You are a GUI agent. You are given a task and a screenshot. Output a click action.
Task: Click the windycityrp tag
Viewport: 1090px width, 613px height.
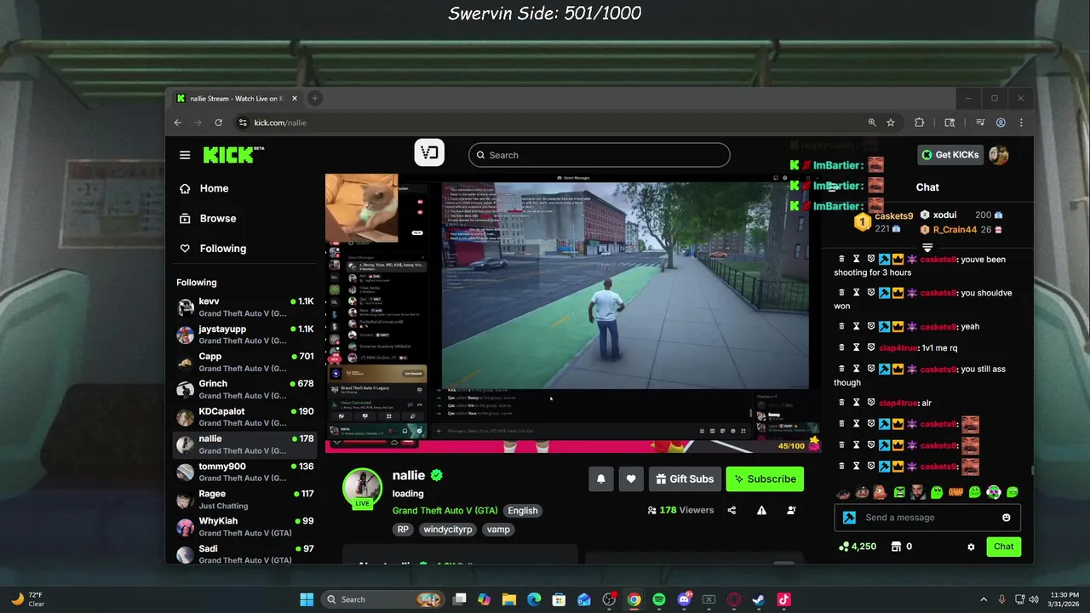tap(448, 530)
